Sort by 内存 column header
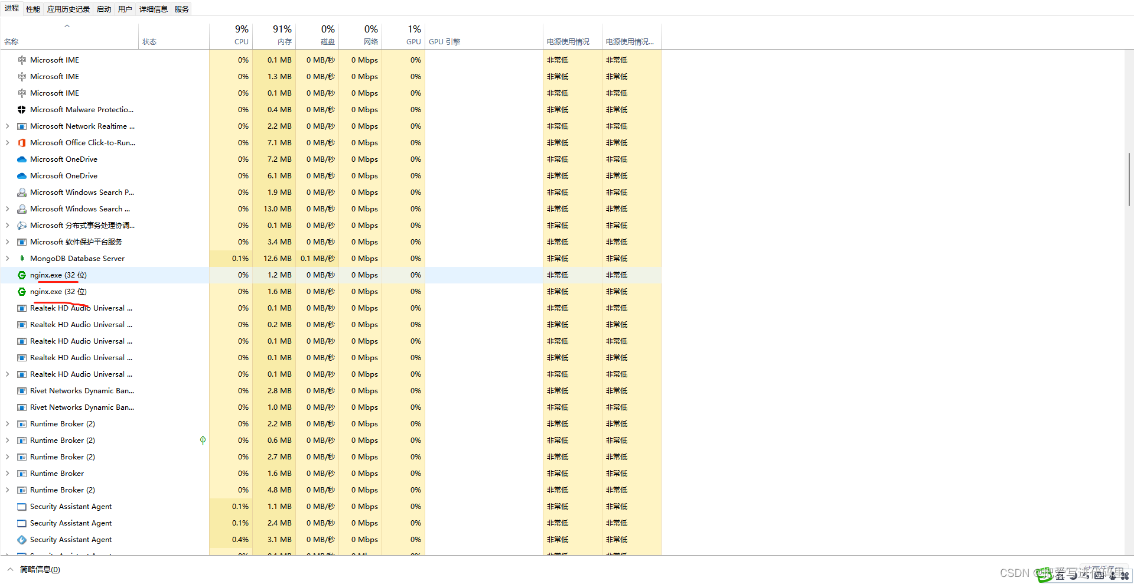The width and height of the screenshot is (1134, 584). coord(274,36)
